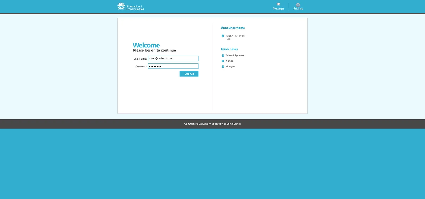Click 'Please log on to continue' text
The image size is (425, 199).
[154, 50]
